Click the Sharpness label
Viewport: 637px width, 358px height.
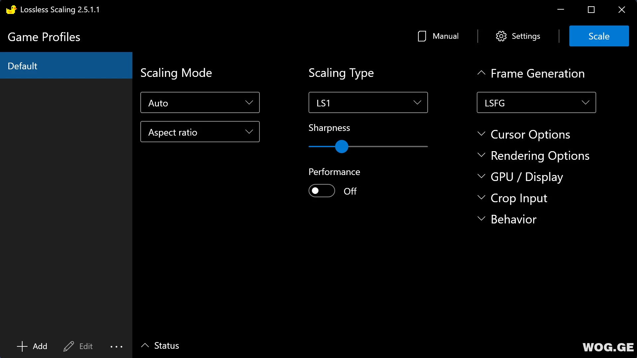(x=329, y=128)
